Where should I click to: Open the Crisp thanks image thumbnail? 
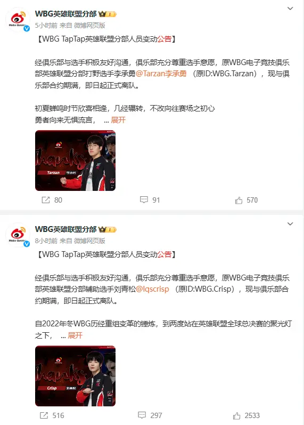click(x=75, y=376)
